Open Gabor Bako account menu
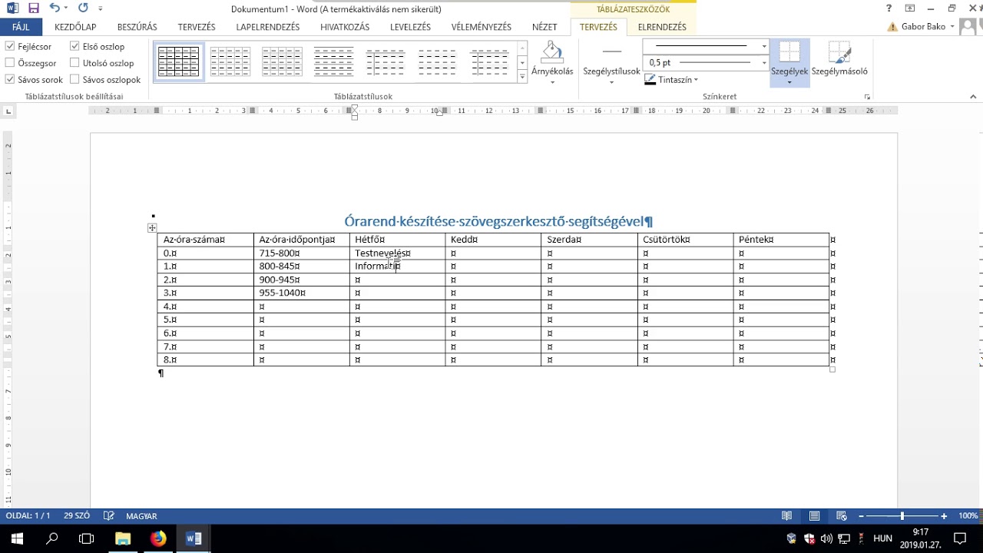 click(921, 27)
